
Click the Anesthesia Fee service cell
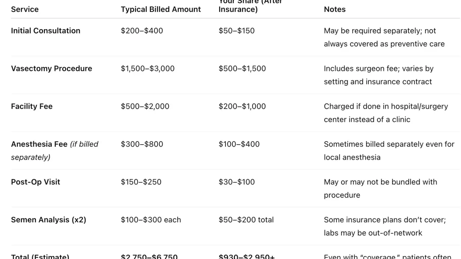(x=55, y=150)
